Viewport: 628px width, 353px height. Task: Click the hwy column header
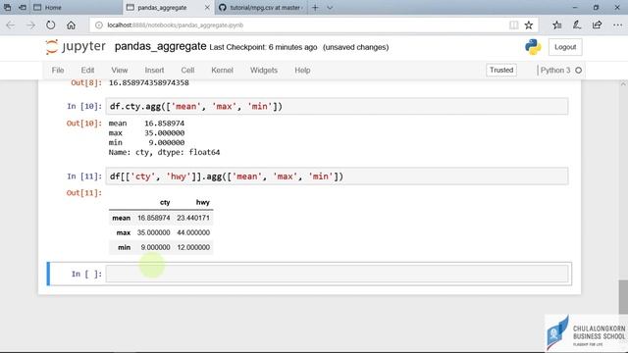click(203, 203)
